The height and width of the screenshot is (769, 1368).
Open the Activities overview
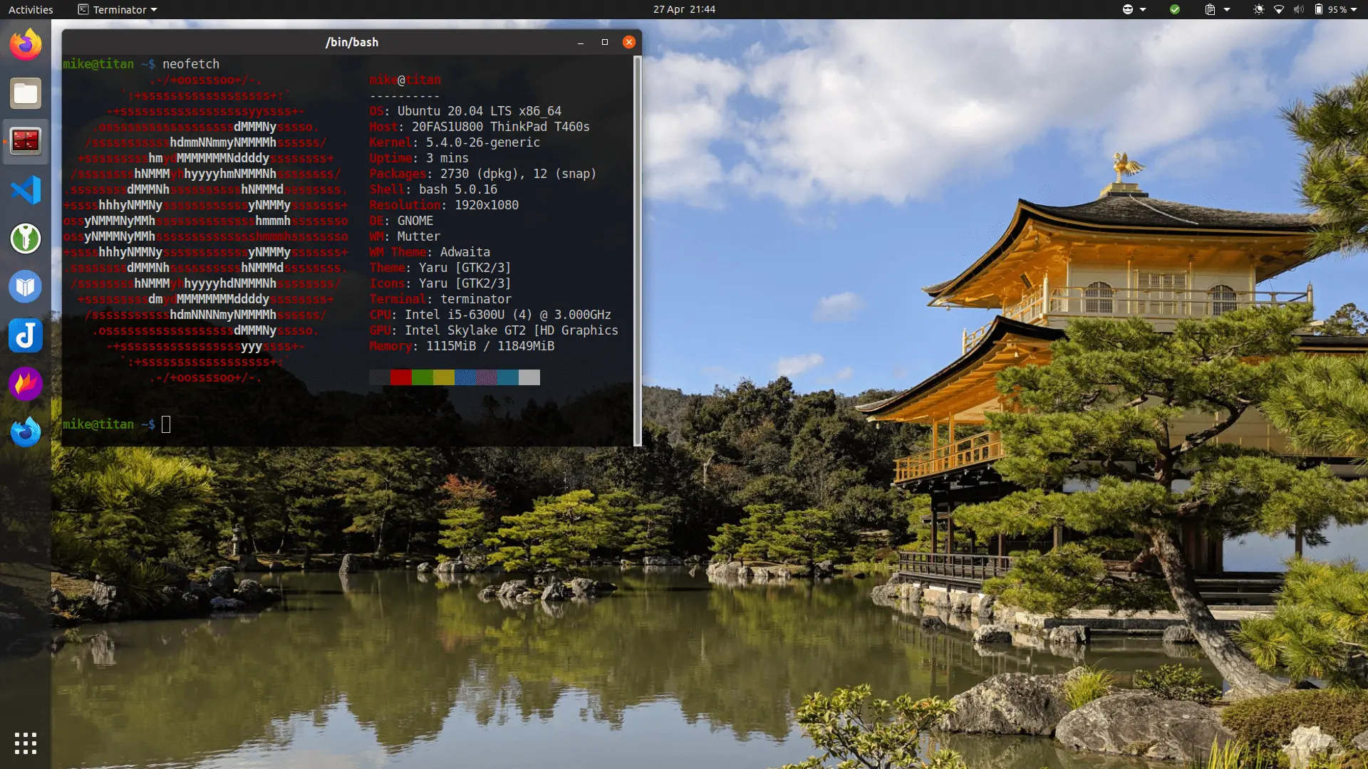point(31,9)
